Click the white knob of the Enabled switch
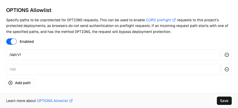This screenshot has width=238, height=108. (x=14, y=42)
